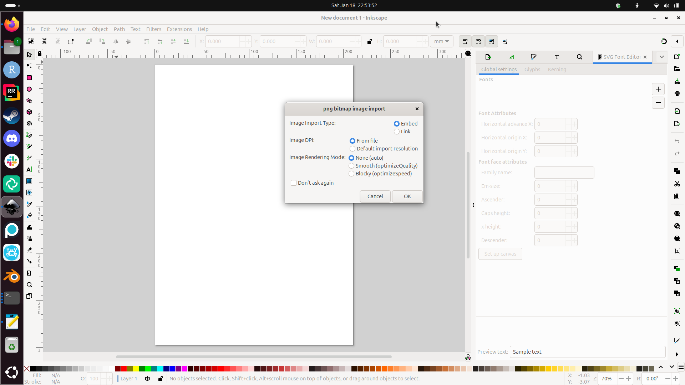Click the Select All toolbar icon
The image size is (685, 385).
point(31,41)
